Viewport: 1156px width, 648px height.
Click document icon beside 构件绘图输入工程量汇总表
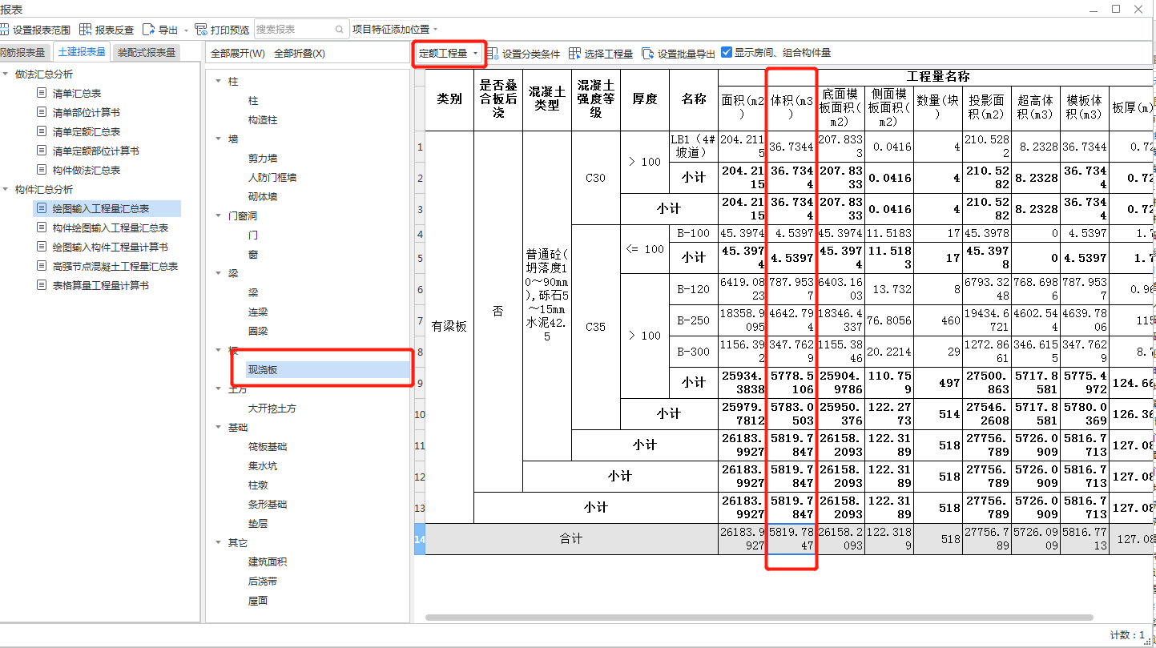42,227
